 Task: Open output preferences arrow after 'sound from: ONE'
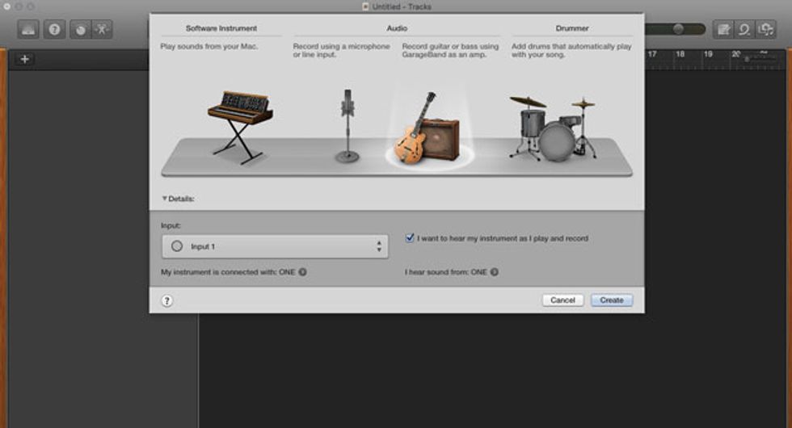point(495,272)
